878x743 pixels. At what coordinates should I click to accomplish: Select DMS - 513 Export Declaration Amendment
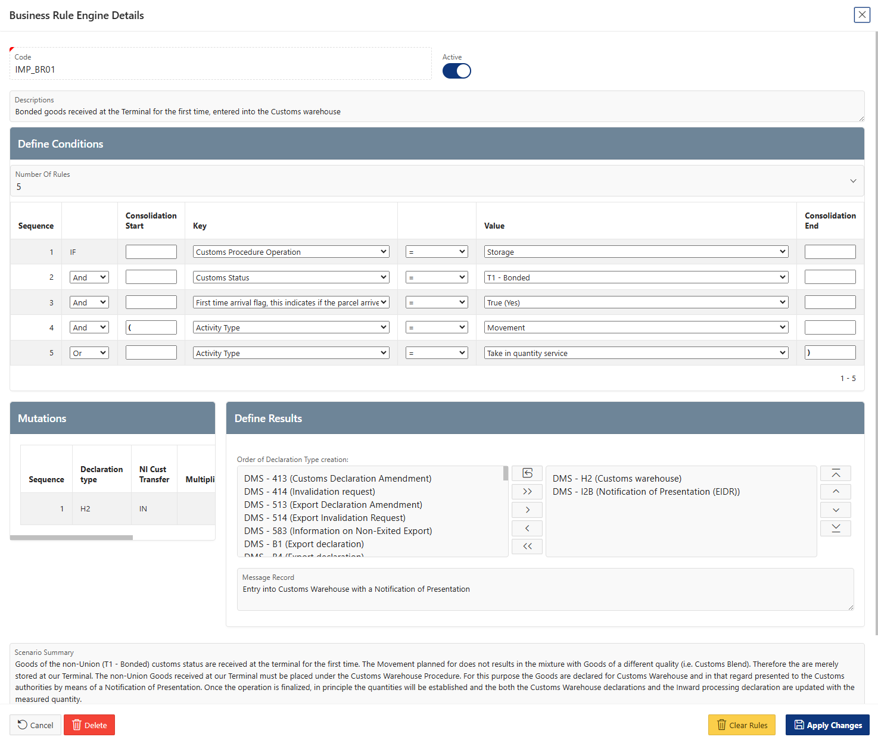[333, 505]
